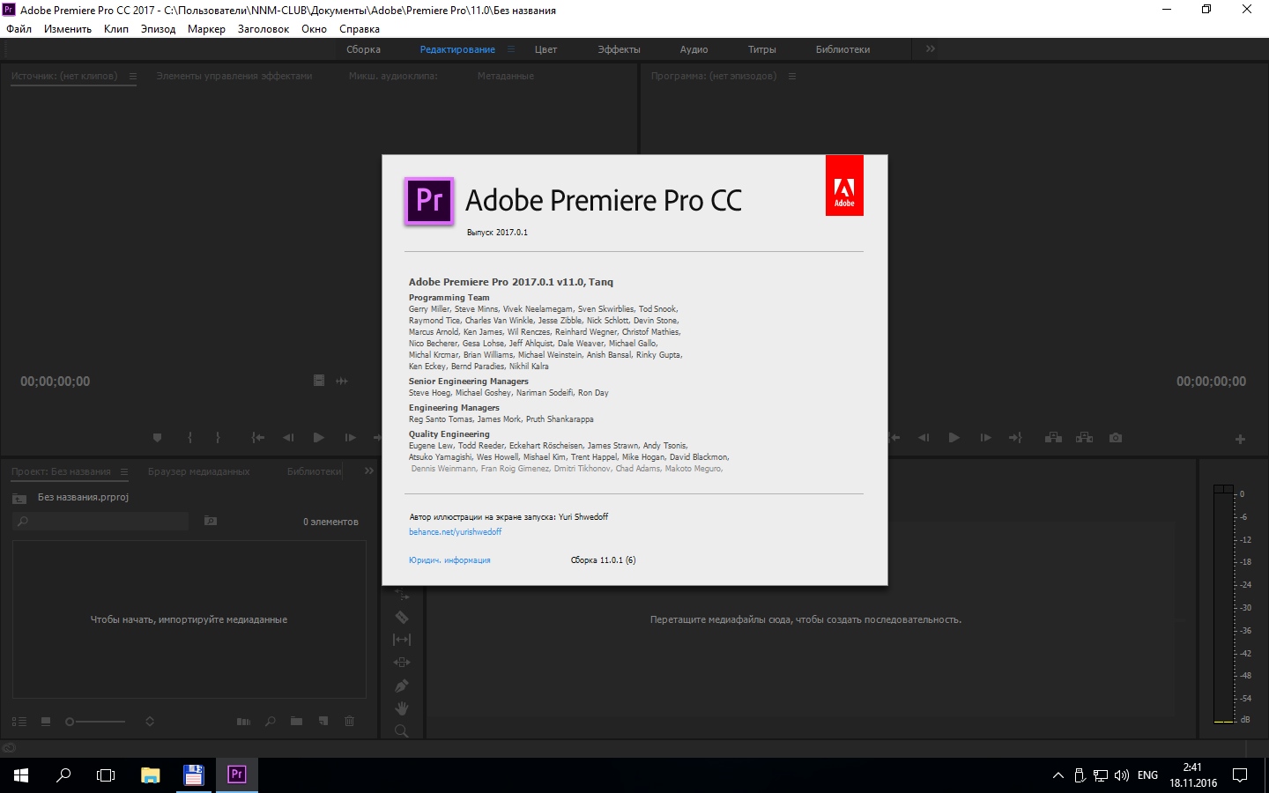
Task: Open the Эпизод menu
Action: coord(158,29)
